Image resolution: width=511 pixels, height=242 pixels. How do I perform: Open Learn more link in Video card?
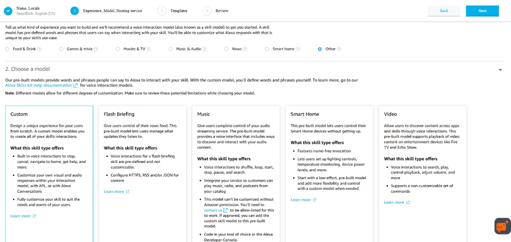pos(394,202)
